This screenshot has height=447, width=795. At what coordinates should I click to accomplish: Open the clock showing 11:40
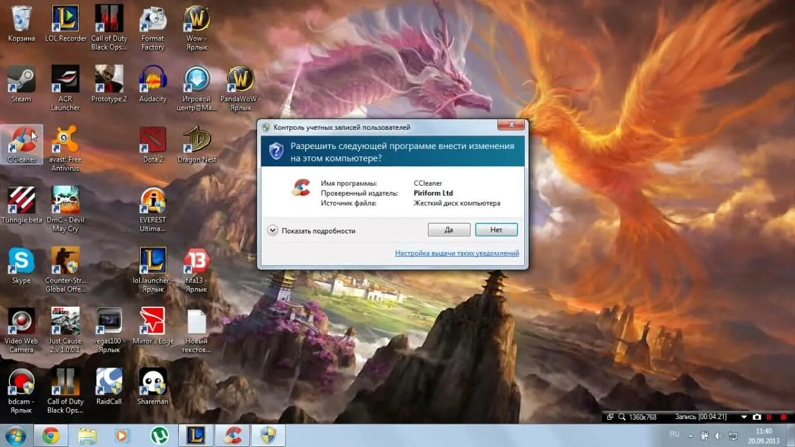click(763, 436)
